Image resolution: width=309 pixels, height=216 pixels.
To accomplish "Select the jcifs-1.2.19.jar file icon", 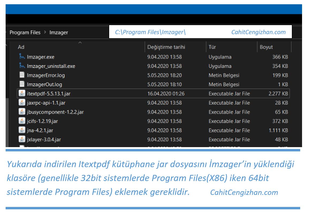I will pos(22,121).
